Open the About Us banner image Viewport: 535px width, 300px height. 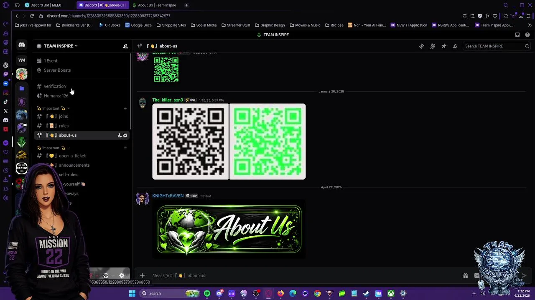pos(229,229)
